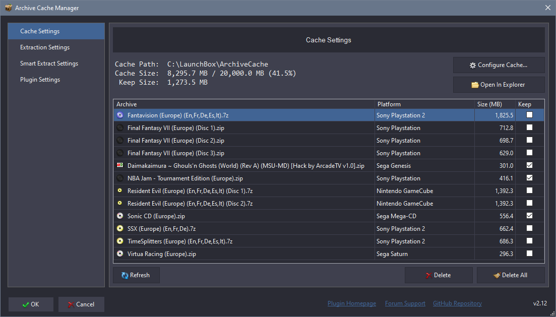This screenshot has height=317, width=556.
Task: Click the 712.8 size value
Action: (507, 128)
